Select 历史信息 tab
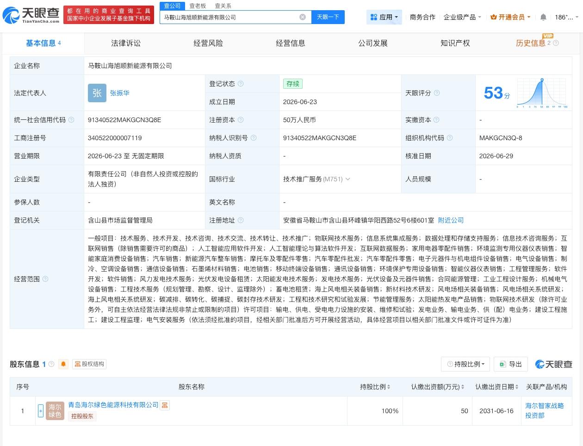Image resolution: width=583 pixels, height=446 pixels. (x=531, y=43)
